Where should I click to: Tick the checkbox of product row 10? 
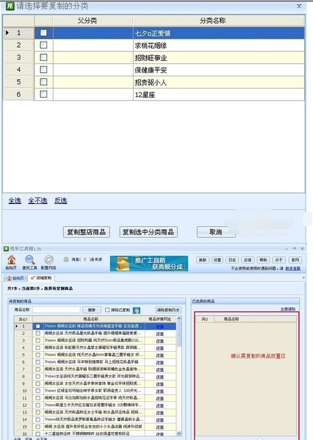[38, 391]
